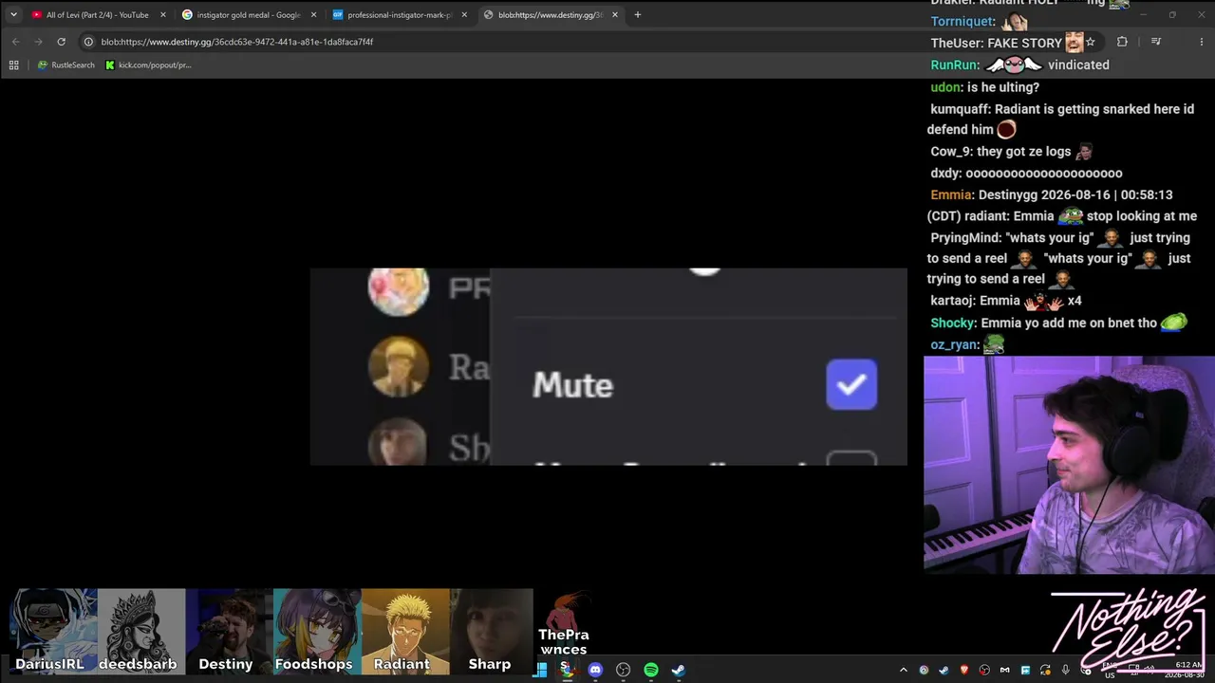Close the instigator gold medal tab
This screenshot has width=1215, height=683.
pos(313,14)
